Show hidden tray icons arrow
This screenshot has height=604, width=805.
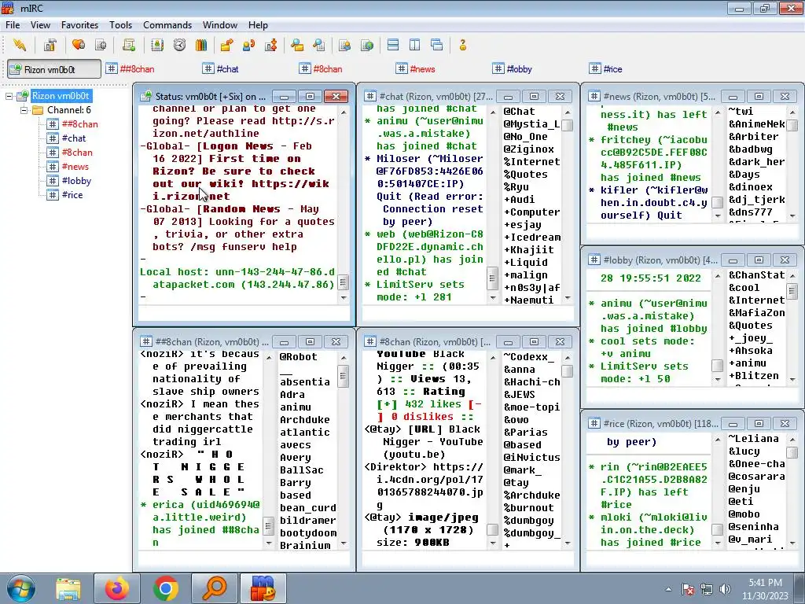(668, 589)
